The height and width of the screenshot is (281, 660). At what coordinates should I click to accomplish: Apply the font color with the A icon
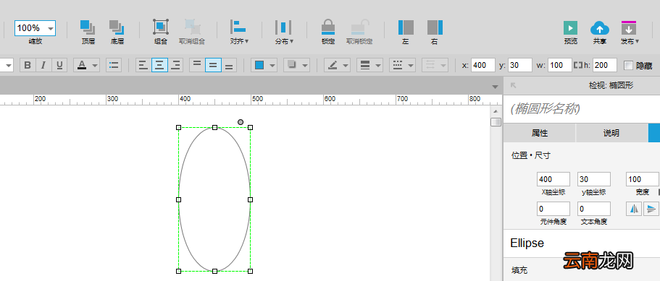pos(82,65)
